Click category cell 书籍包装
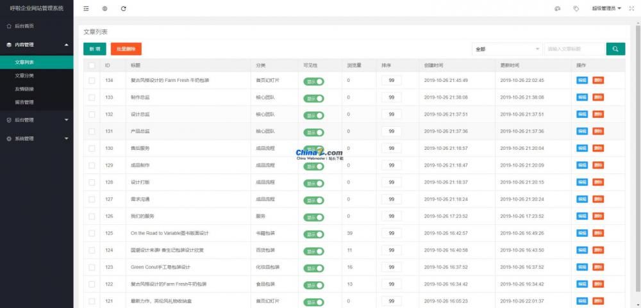641x308 pixels. click(x=265, y=233)
